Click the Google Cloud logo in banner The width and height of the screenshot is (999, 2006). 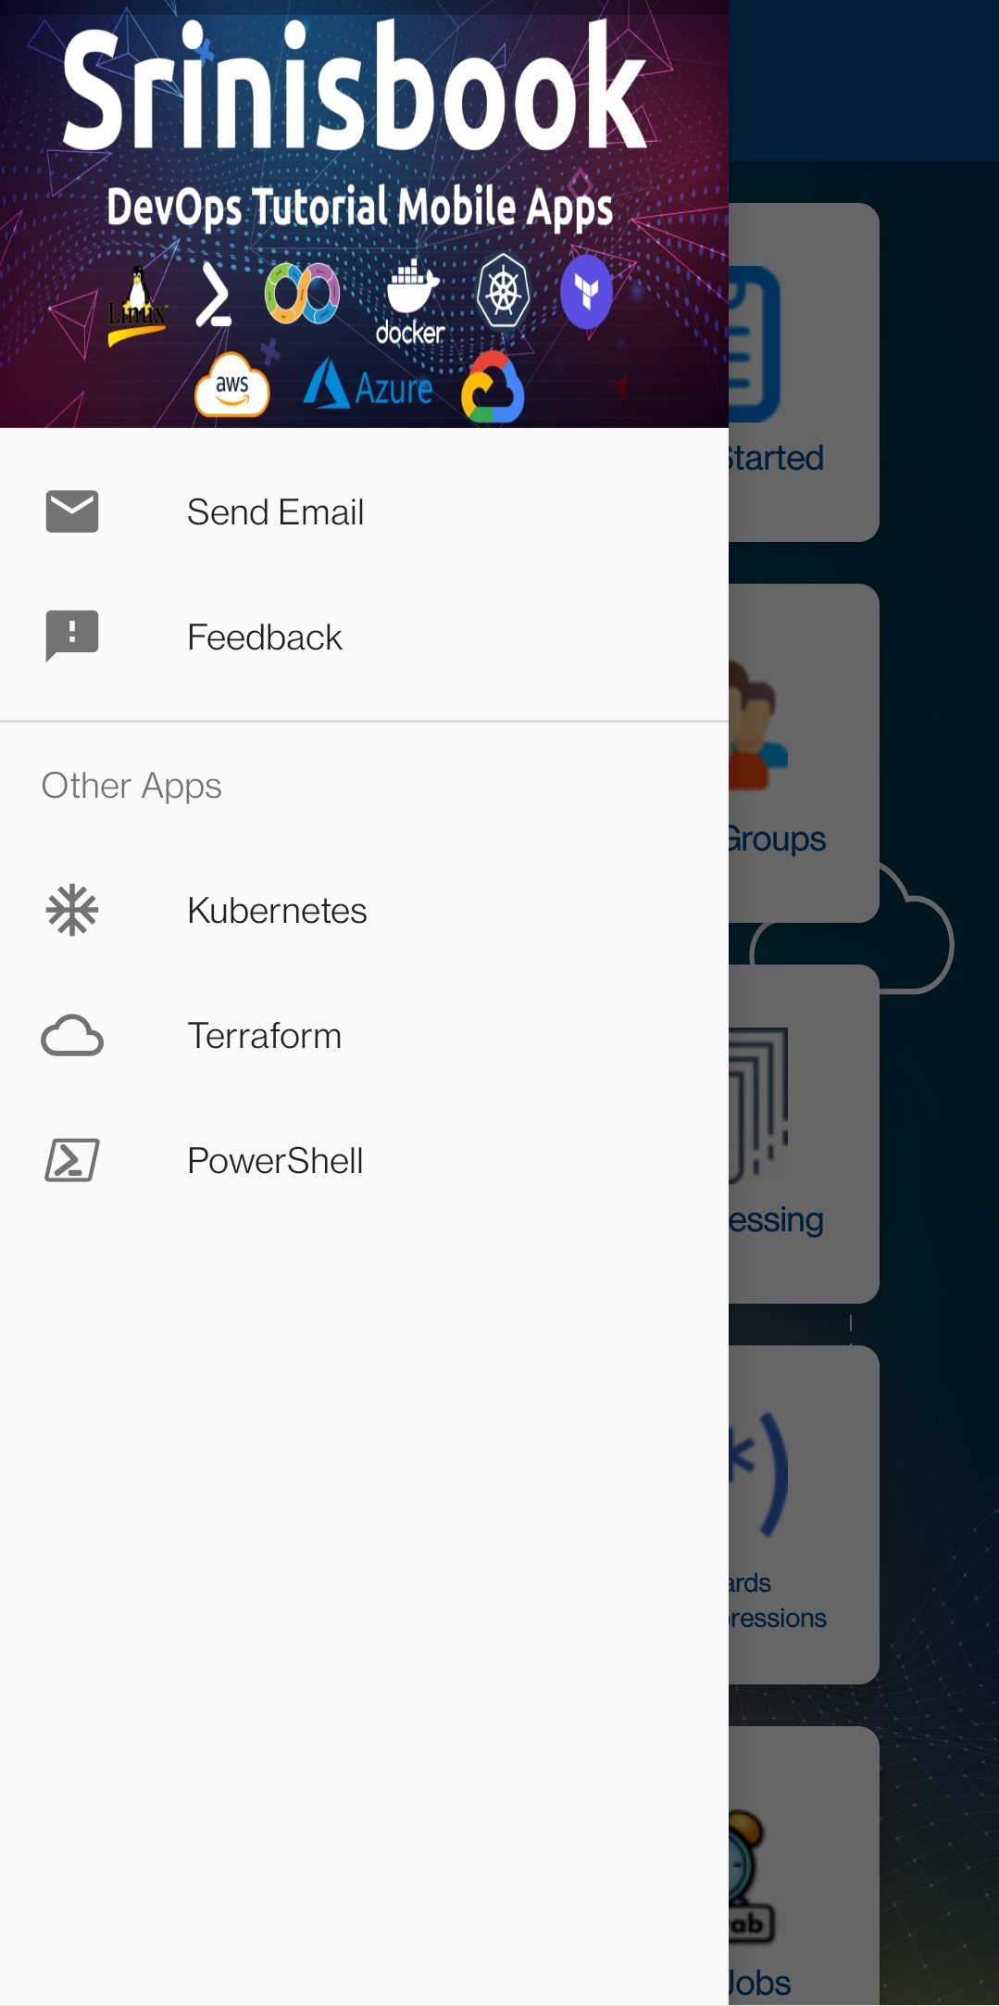tap(493, 387)
